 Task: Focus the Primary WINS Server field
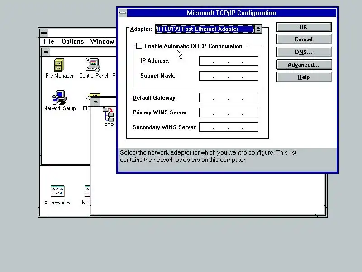point(229,112)
